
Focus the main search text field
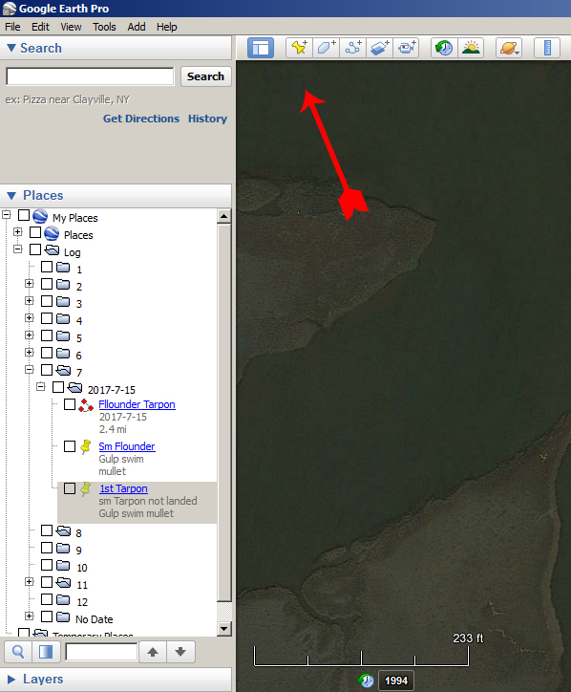pos(90,76)
